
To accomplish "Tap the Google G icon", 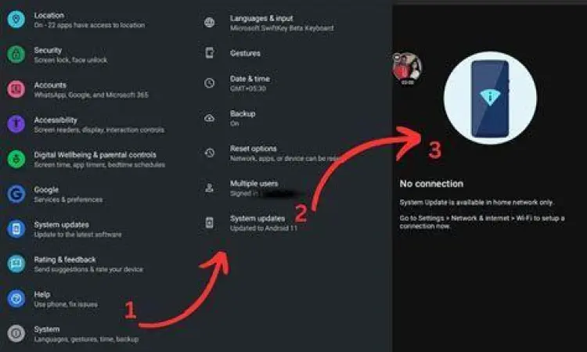I will coord(16,194).
